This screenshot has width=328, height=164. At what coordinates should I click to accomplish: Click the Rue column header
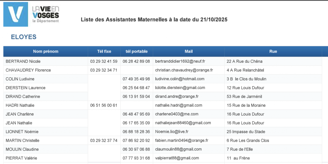click(273, 51)
